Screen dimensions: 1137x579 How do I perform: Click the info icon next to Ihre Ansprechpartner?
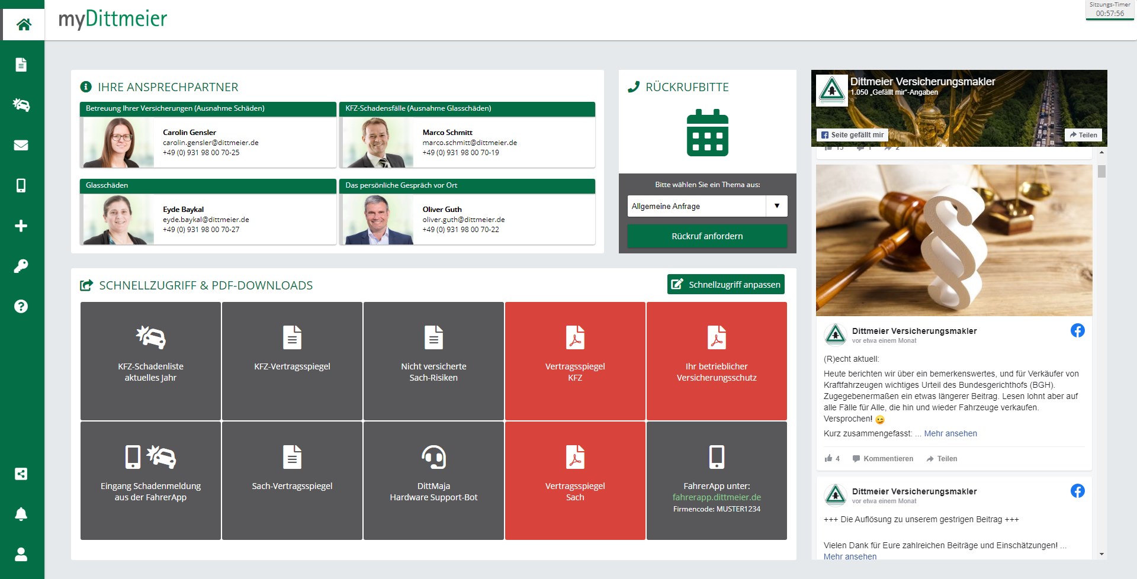[86, 87]
